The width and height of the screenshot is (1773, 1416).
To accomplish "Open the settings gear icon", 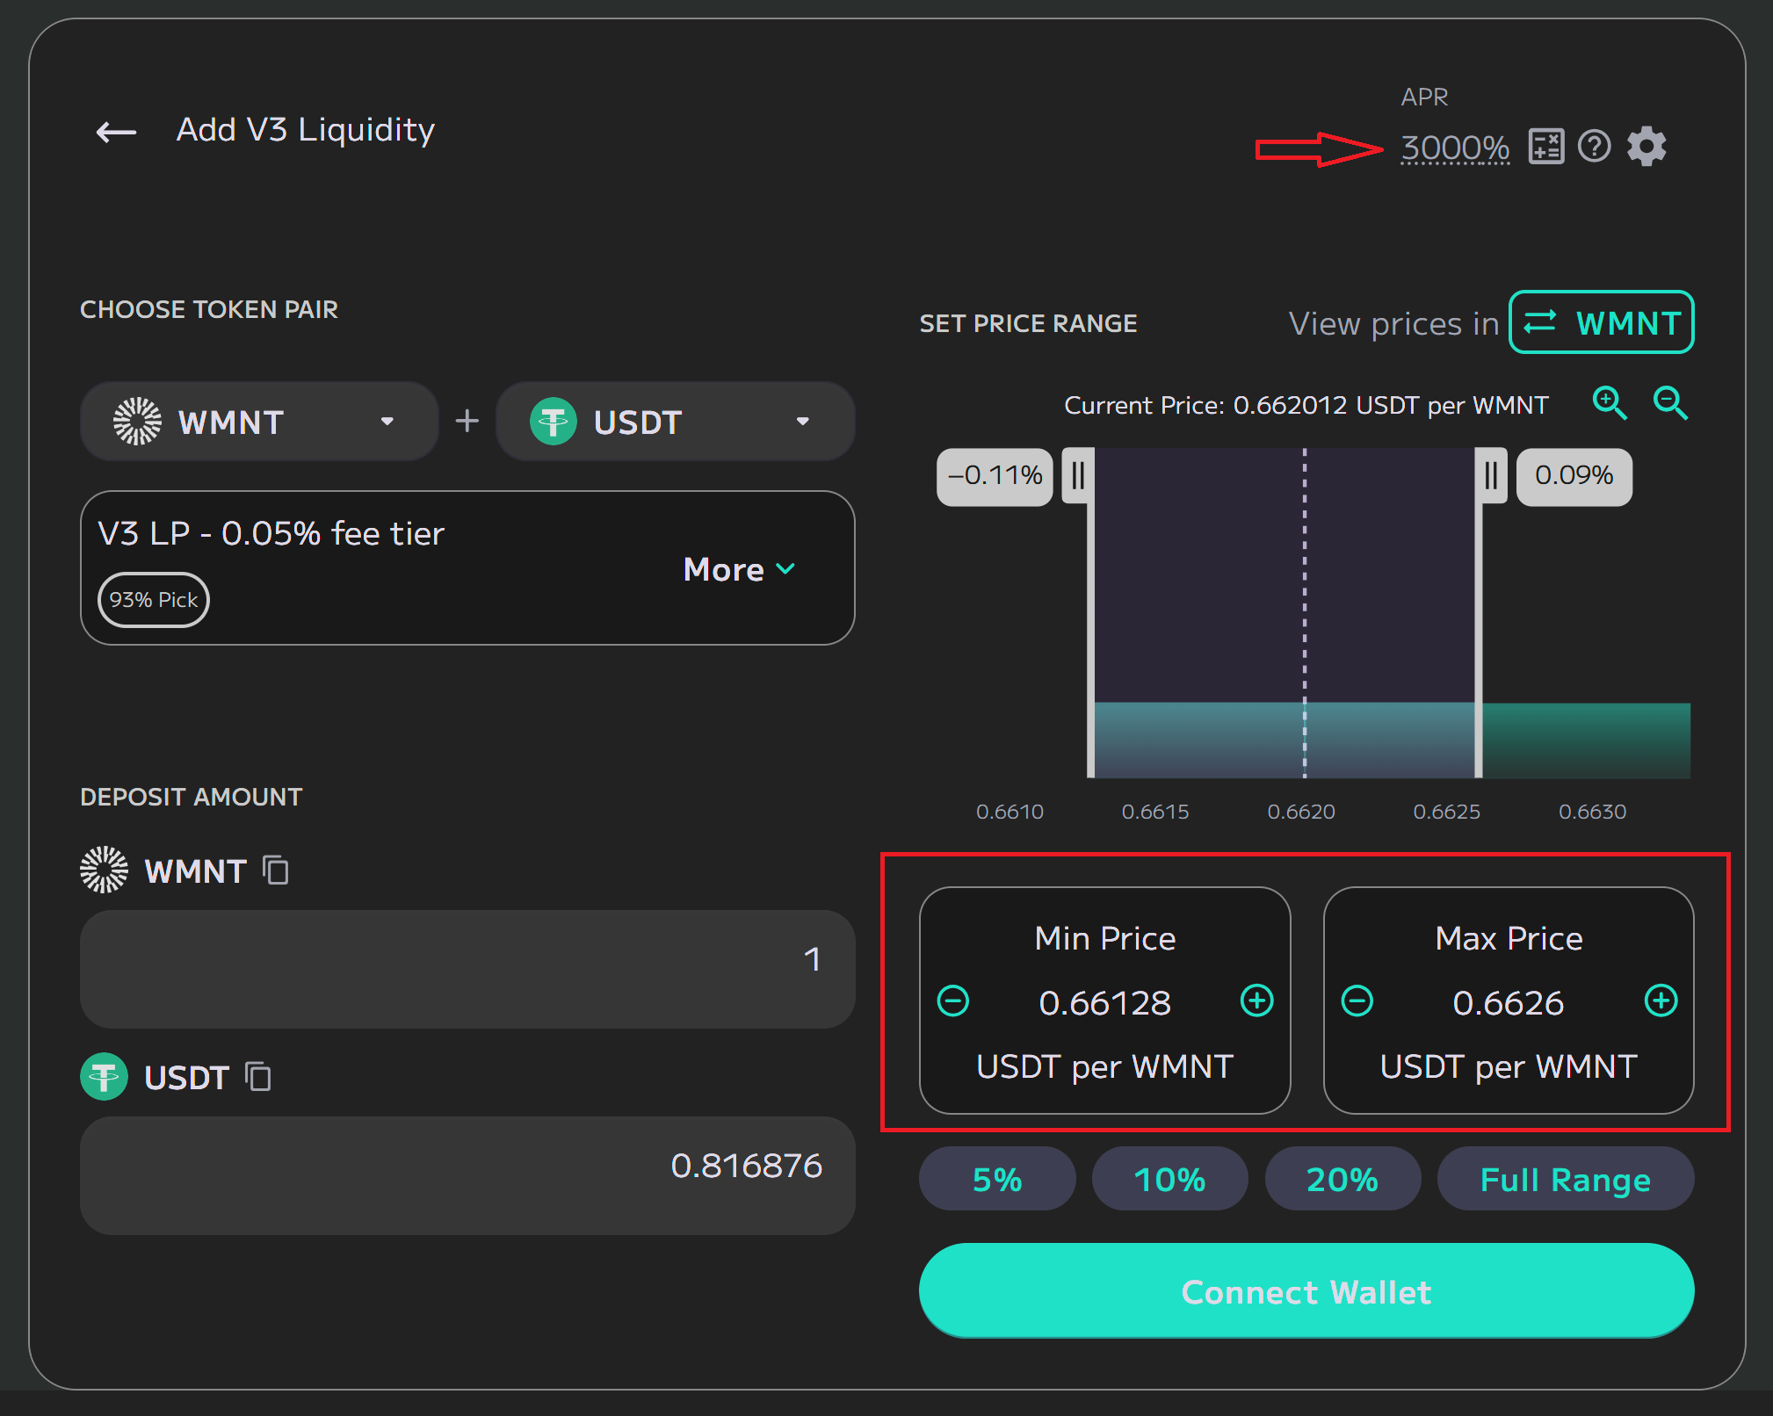I will (x=1646, y=147).
